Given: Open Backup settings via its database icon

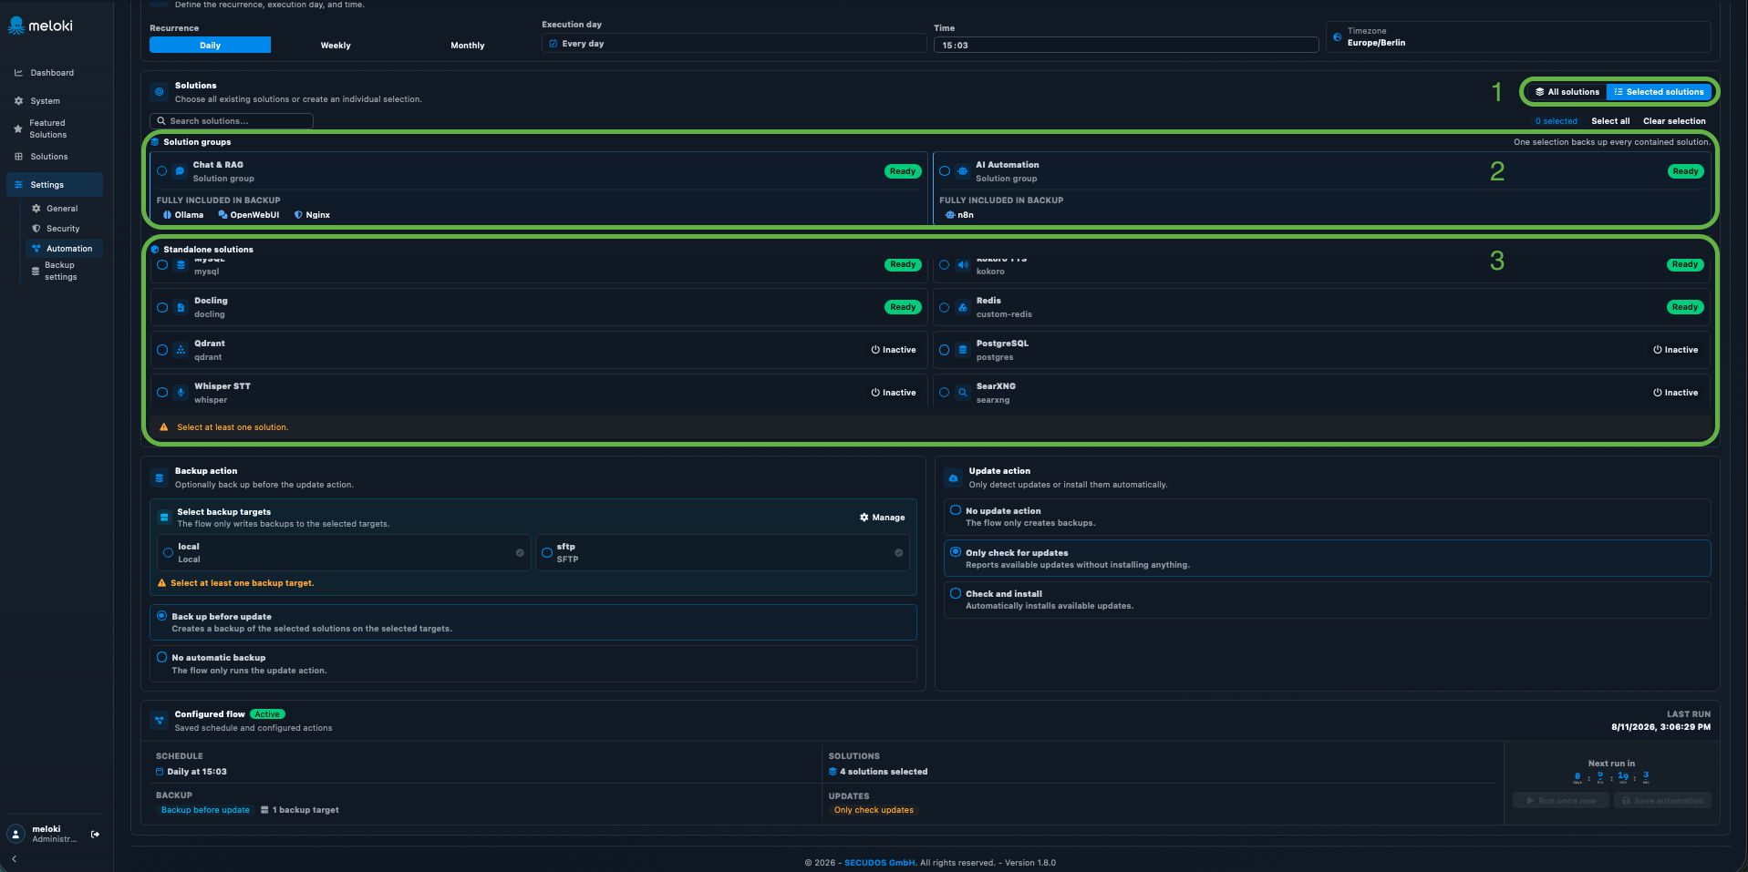Looking at the screenshot, I should pos(36,272).
